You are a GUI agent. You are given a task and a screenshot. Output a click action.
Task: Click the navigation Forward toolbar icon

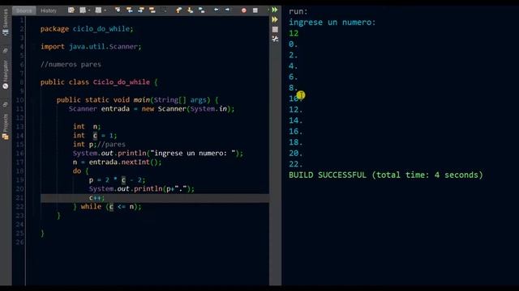pyautogui.click(x=98, y=11)
